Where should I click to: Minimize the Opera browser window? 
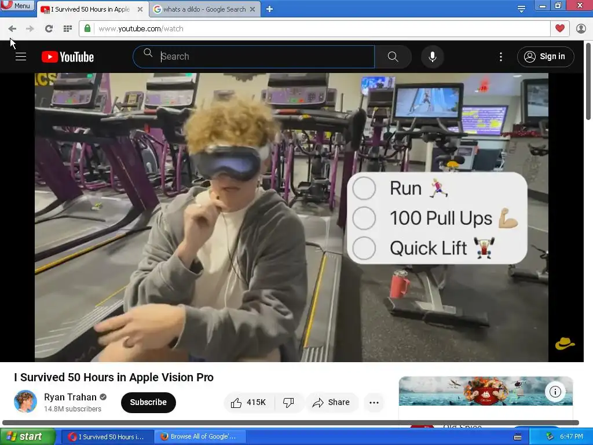point(542,6)
